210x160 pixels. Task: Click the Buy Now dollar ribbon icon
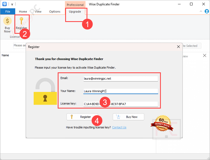pyautogui.click(x=7, y=21)
